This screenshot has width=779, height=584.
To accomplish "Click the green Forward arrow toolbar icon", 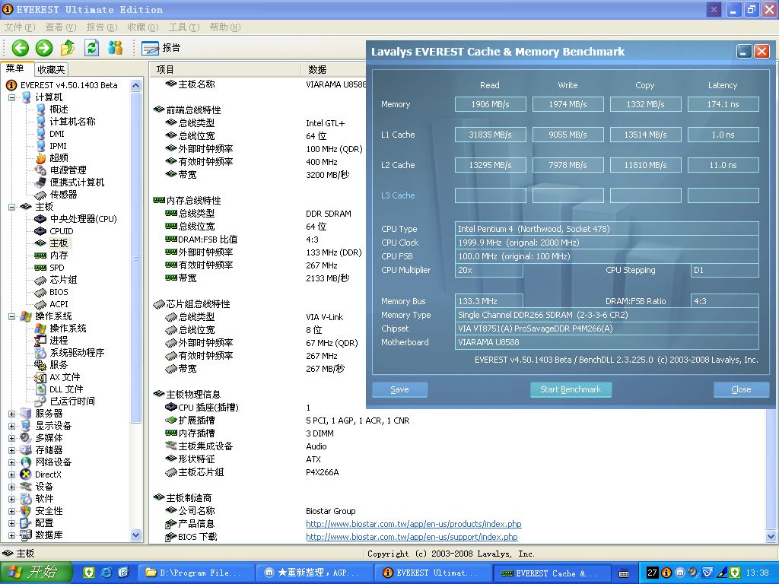I will pyautogui.click(x=43, y=48).
